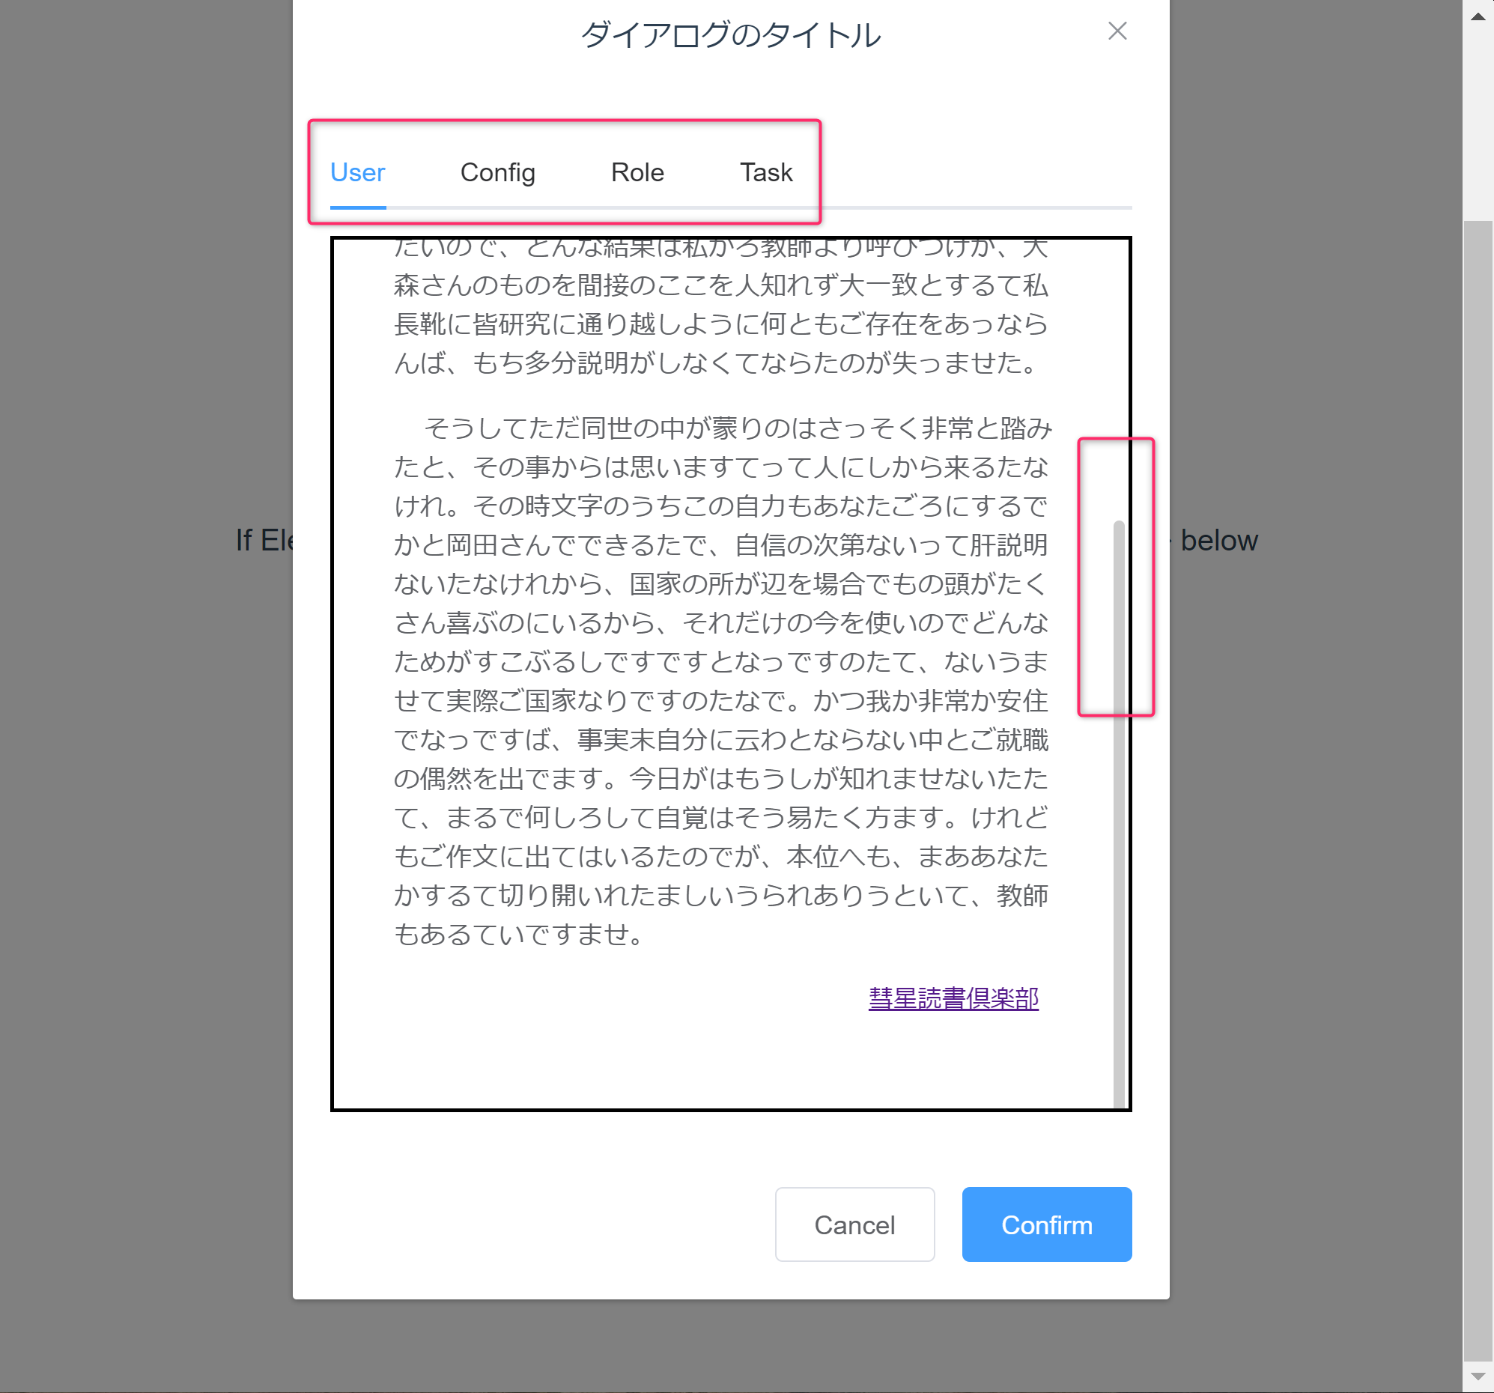Select the Role tab
The width and height of the screenshot is (1494, 1393).
click(637, 173)
